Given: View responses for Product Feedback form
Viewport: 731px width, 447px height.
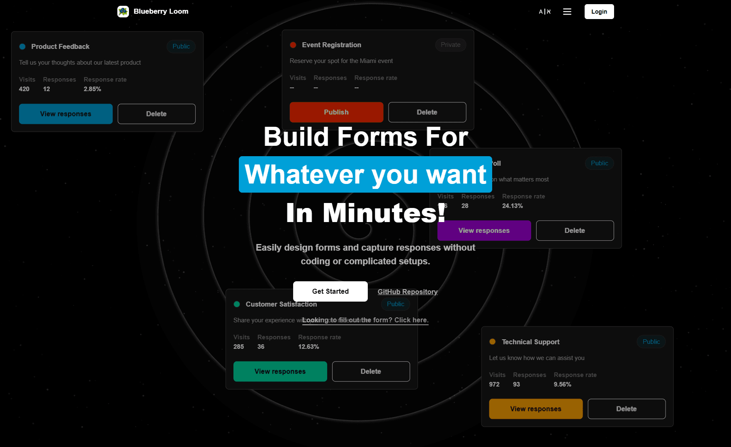Looking at the screenshot, I should click(x=66, y=114).
